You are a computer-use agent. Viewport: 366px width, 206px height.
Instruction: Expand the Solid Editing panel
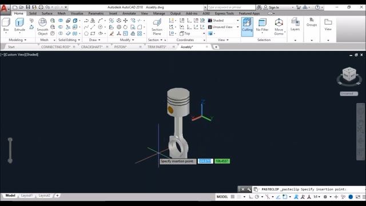(69, 40)
